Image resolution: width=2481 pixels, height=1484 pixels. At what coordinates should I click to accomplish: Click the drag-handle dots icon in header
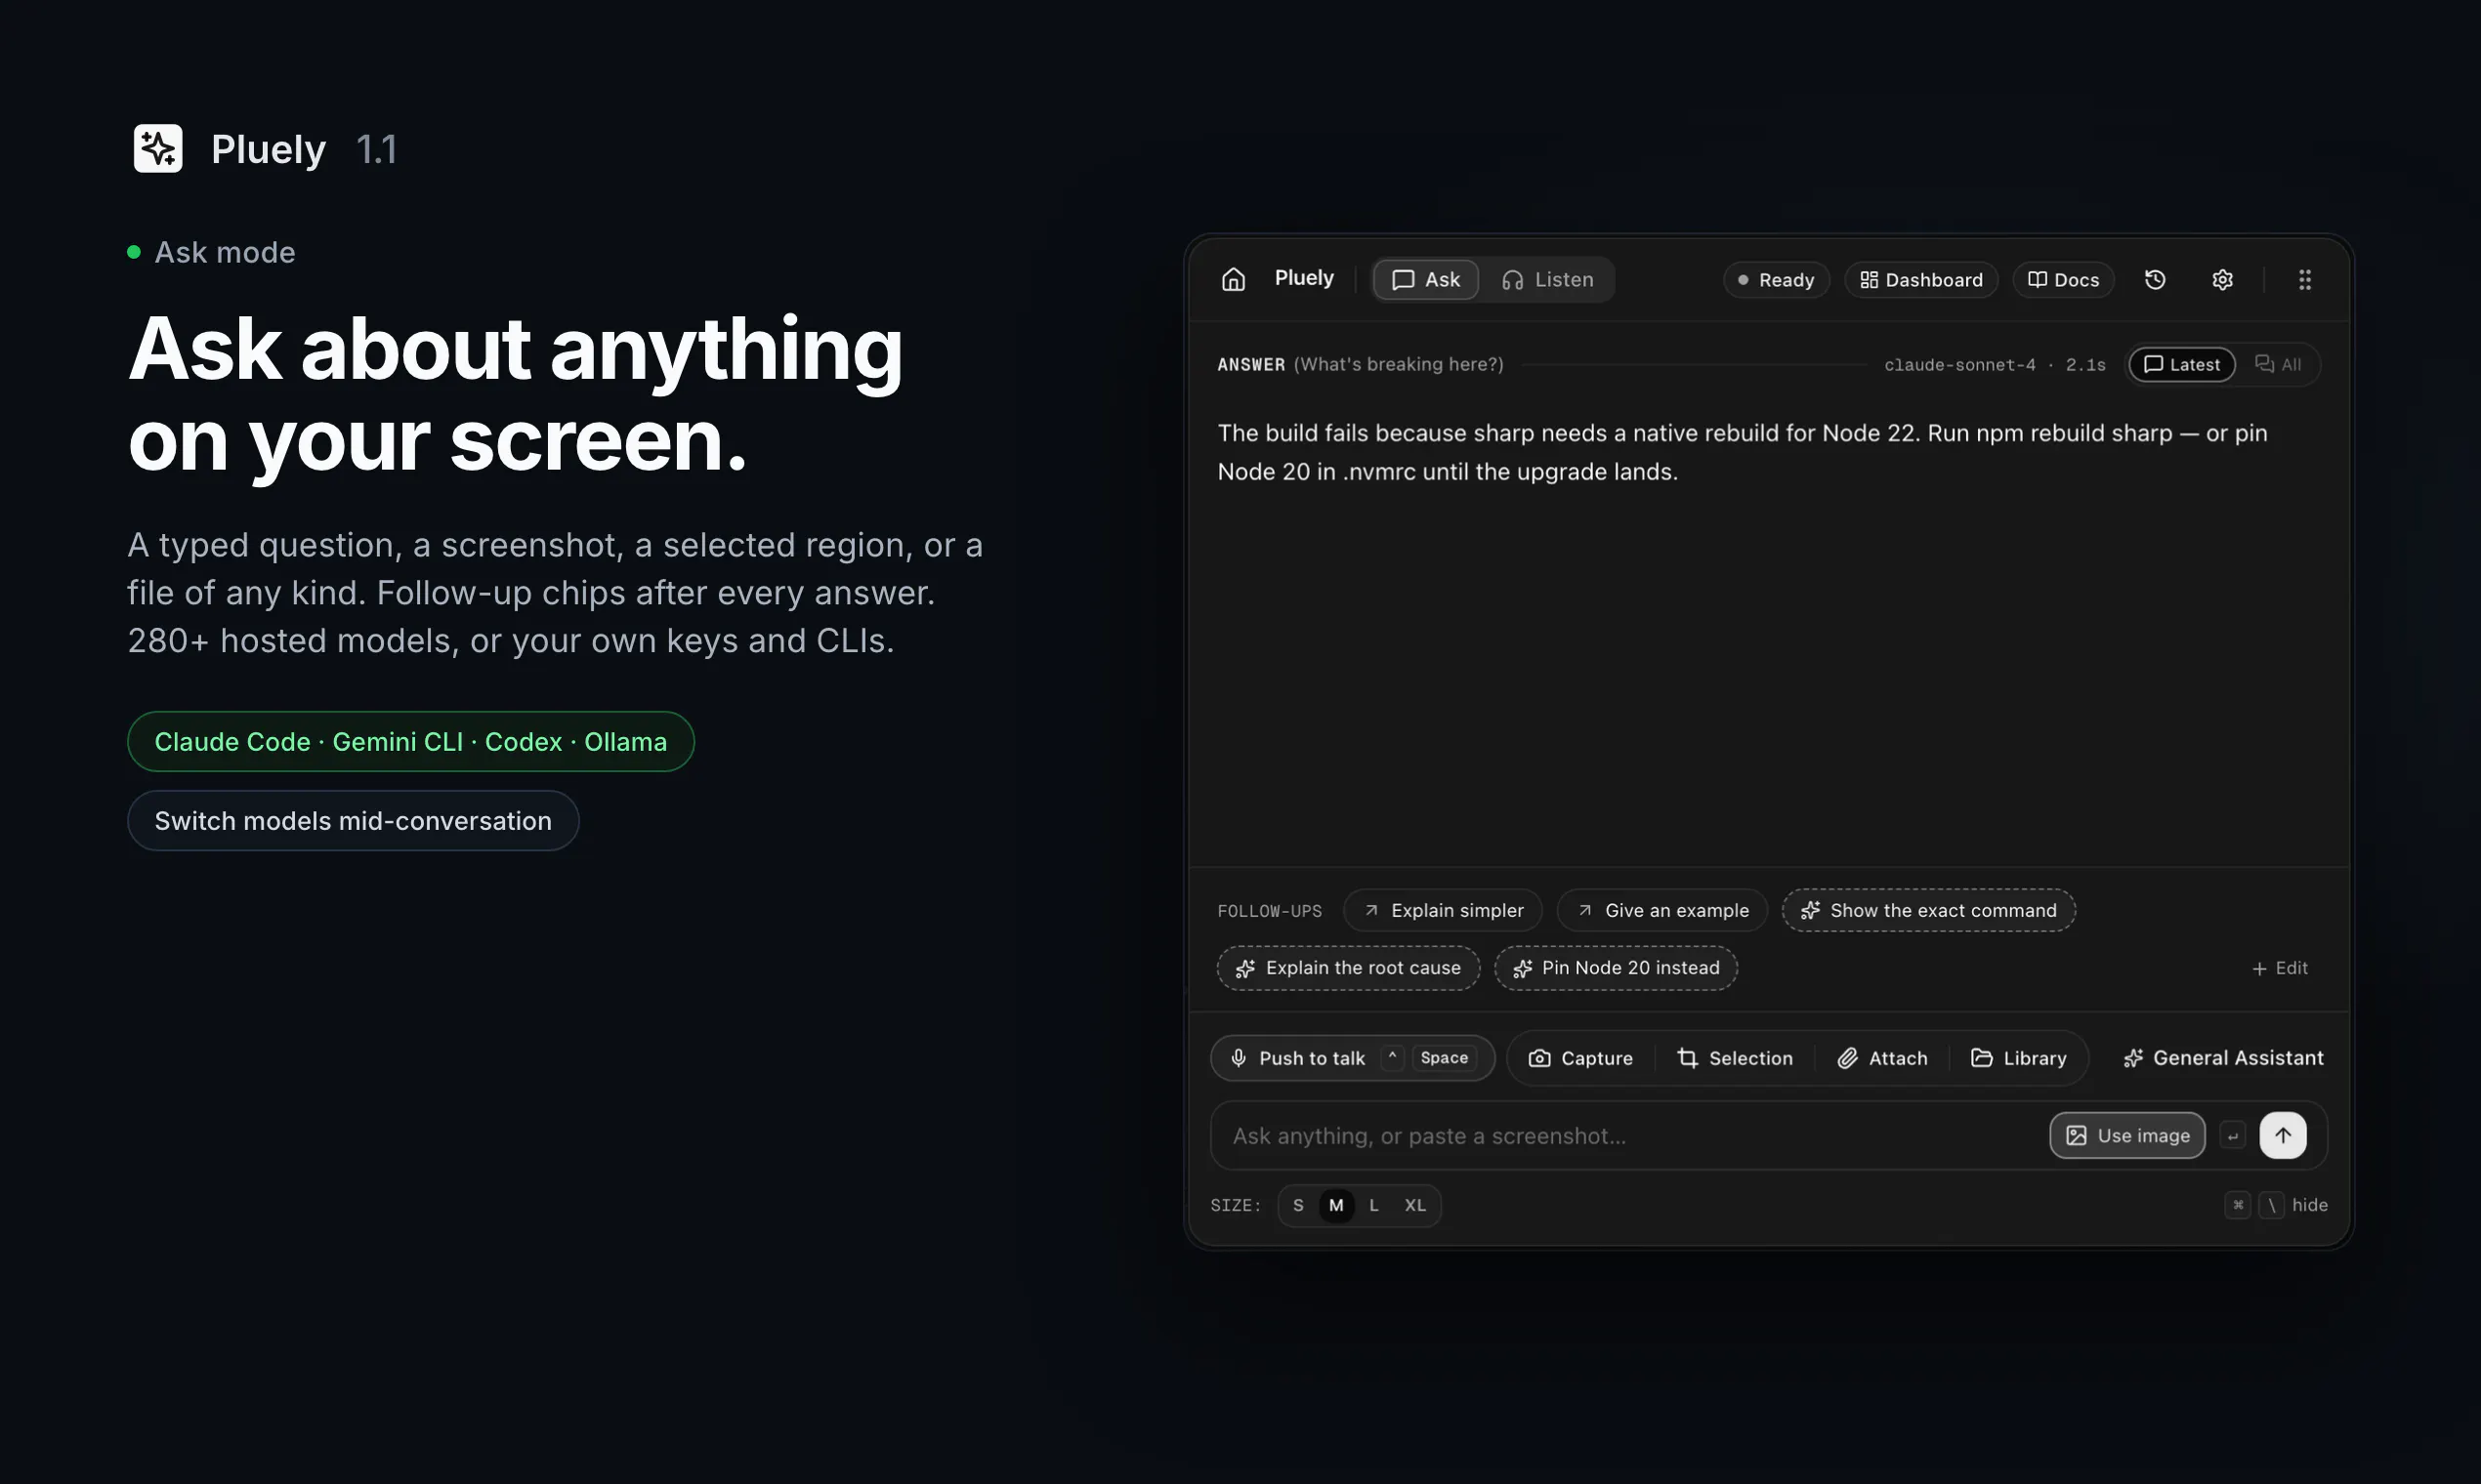[2305, 280]
